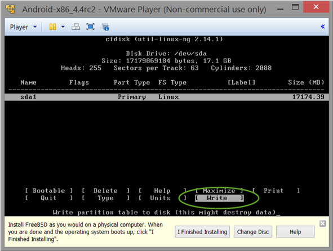Collapse toolbar with double chevron icon
333x251 pixels.
point(323,27)
